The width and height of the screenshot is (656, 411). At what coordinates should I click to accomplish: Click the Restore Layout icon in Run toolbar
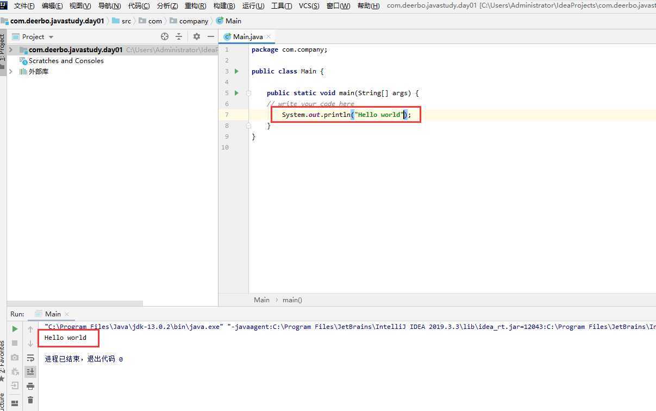15,403
